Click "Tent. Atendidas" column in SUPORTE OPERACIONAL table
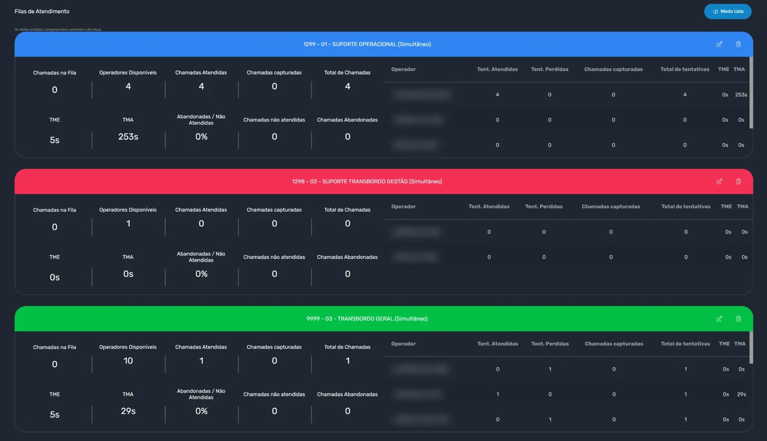 pyautogui.click(x=497, y=70)
